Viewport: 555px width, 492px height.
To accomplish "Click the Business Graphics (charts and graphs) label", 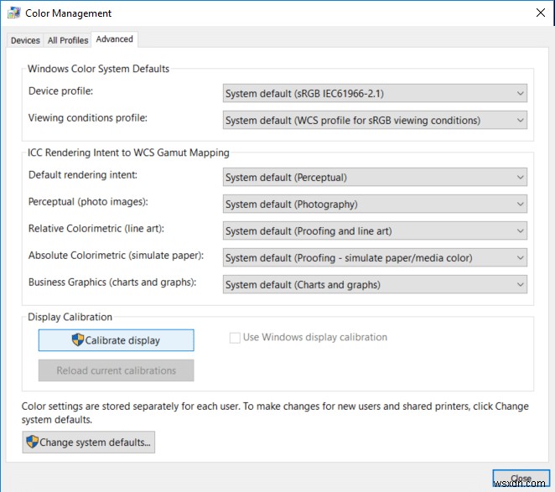I will [x=112, y=282].
